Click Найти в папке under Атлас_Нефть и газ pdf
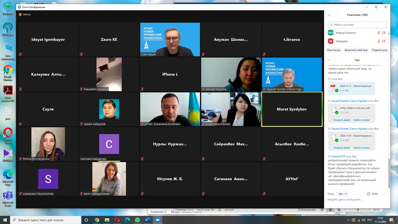This screenshot has height=224, width=398. coord(361,120)
